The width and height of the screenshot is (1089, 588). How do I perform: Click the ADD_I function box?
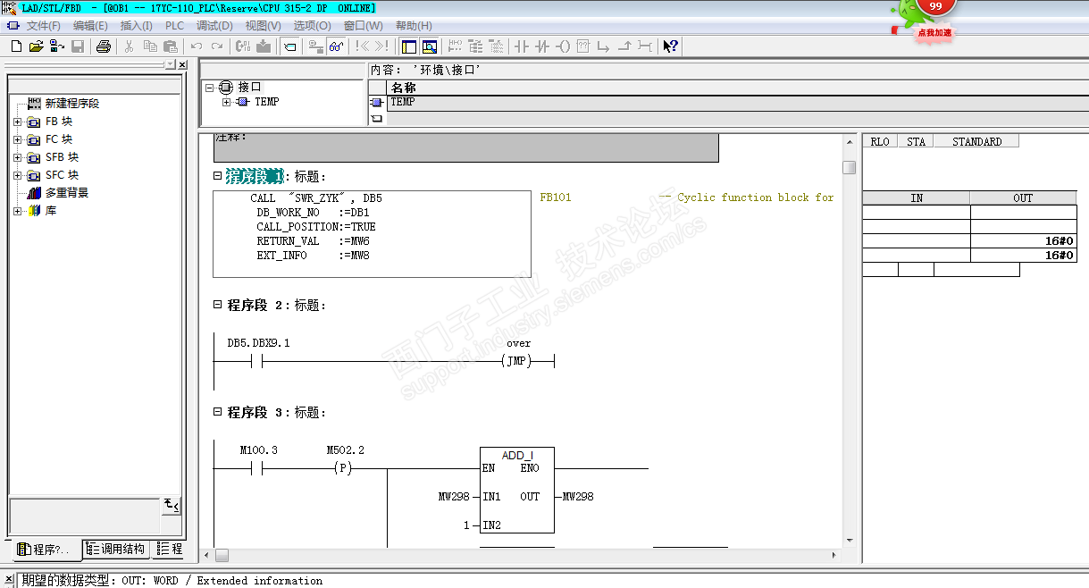[x=516, y=490]
